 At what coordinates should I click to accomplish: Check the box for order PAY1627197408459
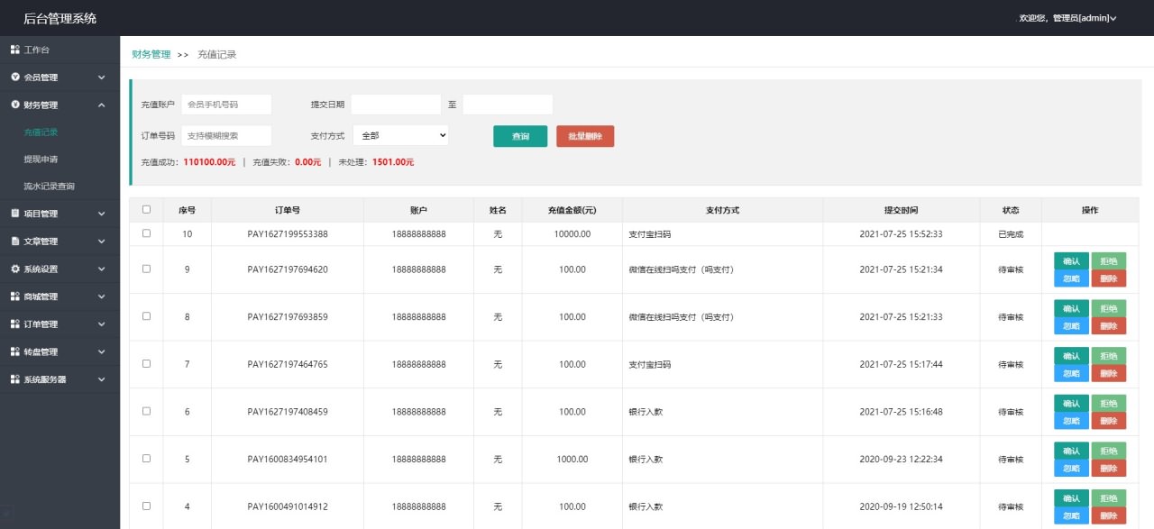(x=146, y=411)
